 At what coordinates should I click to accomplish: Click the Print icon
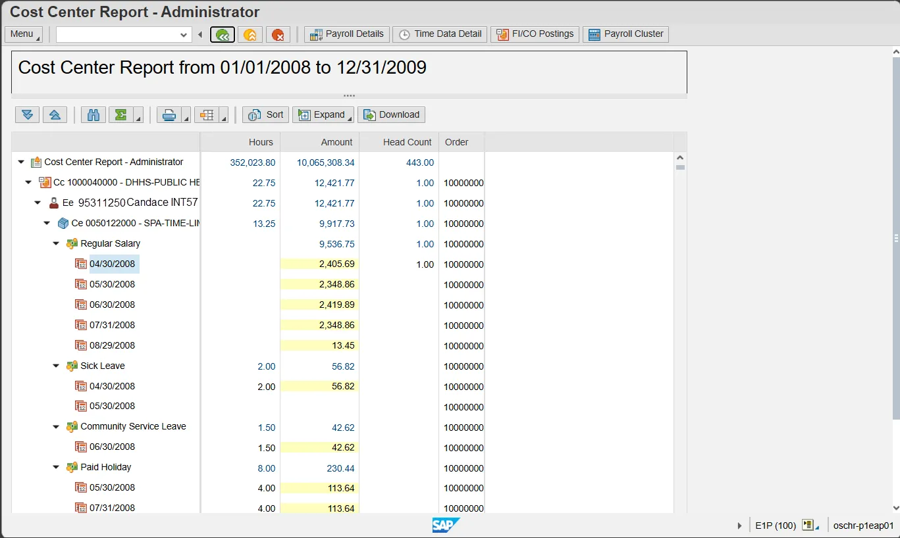pos(169,115)
